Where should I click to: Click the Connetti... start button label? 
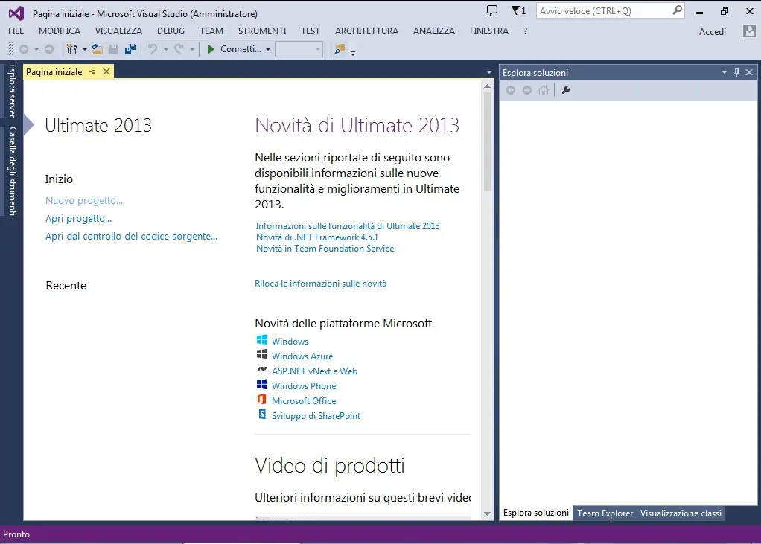[241, 49]
